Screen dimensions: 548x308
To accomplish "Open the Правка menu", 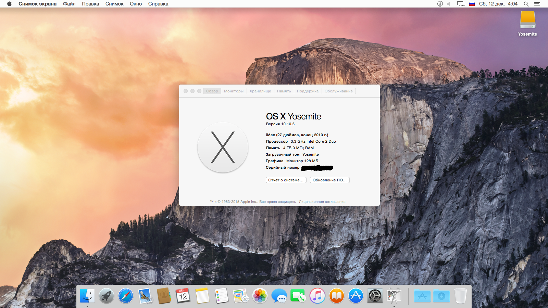I will click(x=90, y=4).
